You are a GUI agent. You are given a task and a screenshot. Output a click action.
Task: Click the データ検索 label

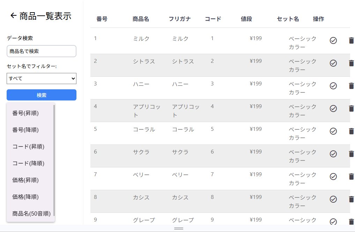click(x=20, y=38)
